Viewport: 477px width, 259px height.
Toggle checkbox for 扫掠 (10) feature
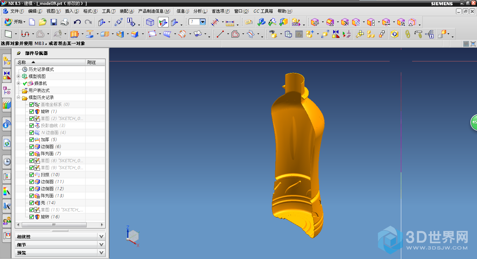pos(32,175)
